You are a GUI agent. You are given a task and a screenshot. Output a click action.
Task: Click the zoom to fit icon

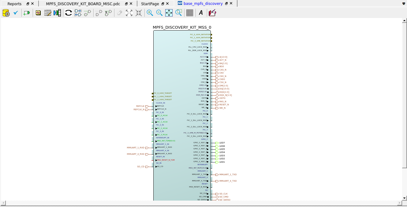pyautogui.click(x=169, y=13)
